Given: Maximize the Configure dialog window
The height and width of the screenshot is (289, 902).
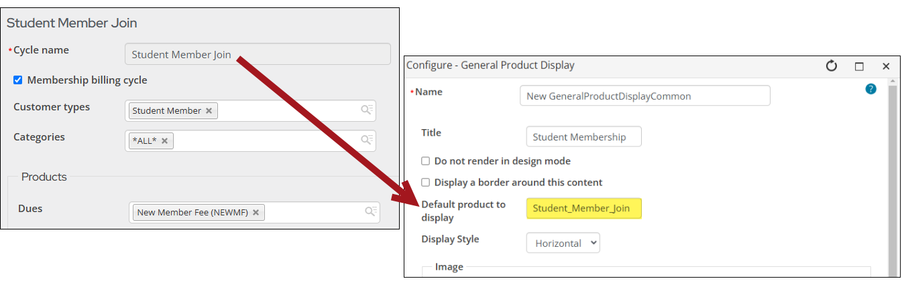Looking at the screenshot, I should click(x=859, y=66).
